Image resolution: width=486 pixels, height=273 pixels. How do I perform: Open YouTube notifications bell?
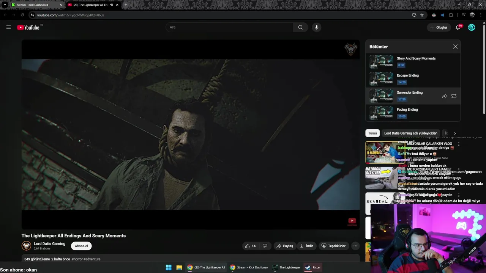tap(458, 27)
